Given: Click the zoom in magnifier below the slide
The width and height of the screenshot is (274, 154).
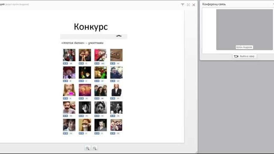Looking at the screenshot, I should click(x=87, y=148).
